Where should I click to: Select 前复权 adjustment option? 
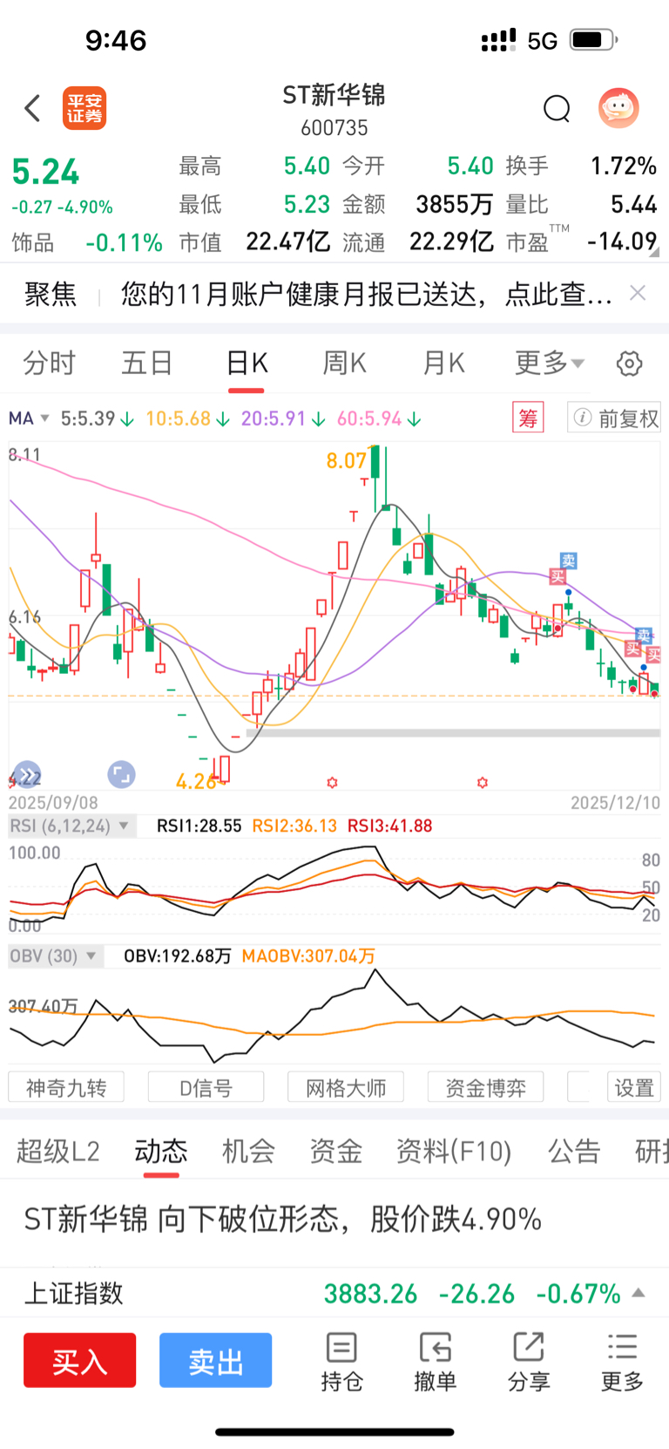(614, 418)
